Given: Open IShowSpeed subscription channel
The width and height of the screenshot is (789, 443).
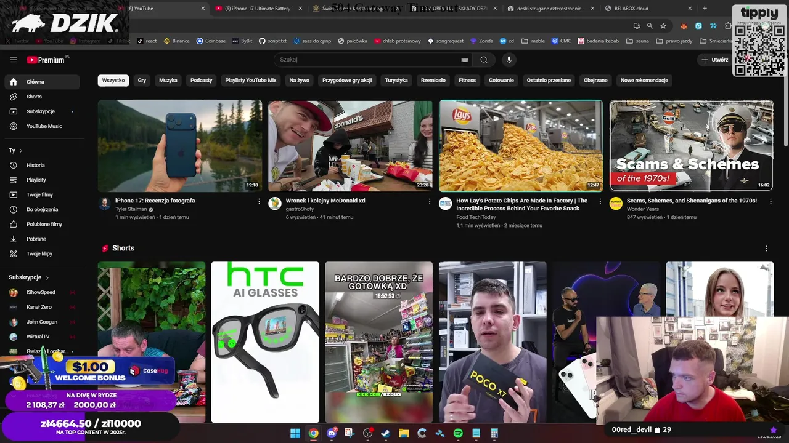Looking at the screenshot, I should point(42,292).
